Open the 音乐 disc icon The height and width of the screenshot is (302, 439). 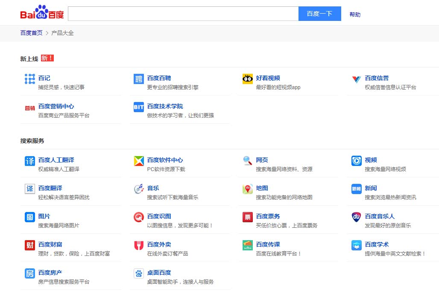(x=139, y=189)
